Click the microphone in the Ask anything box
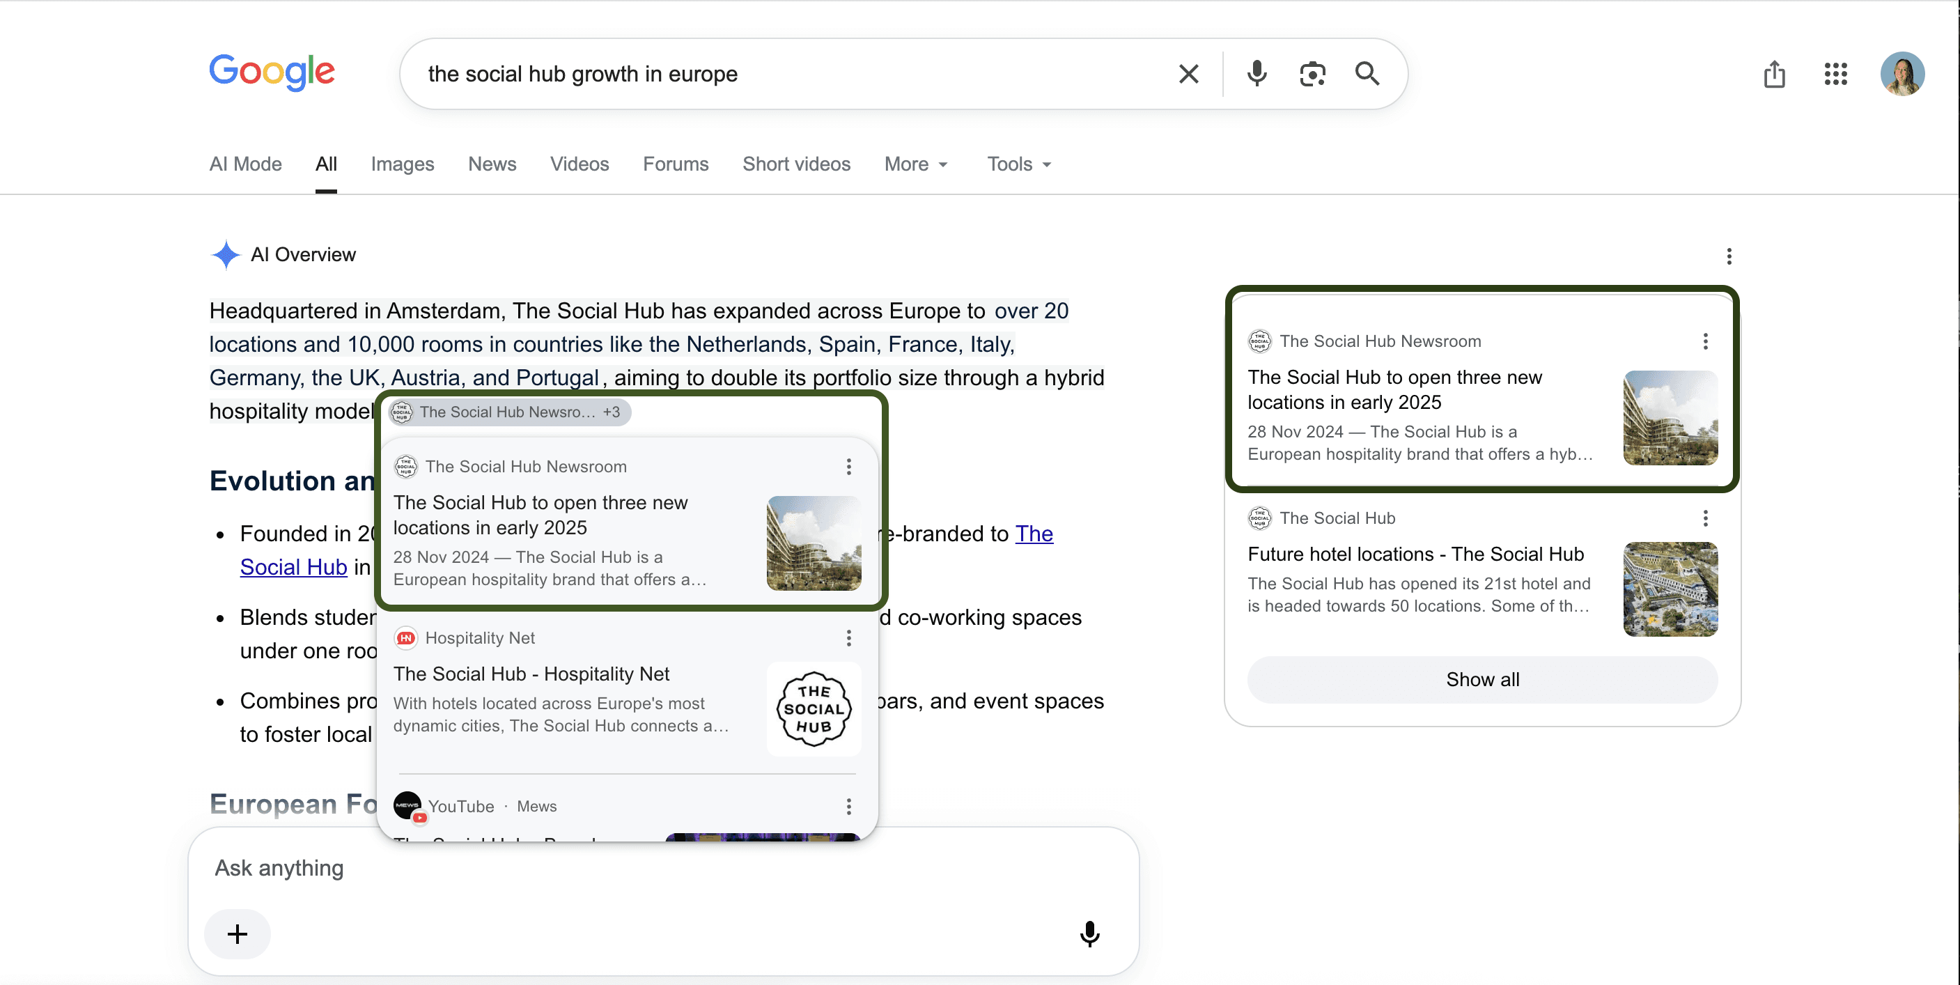 point(1089,933)
